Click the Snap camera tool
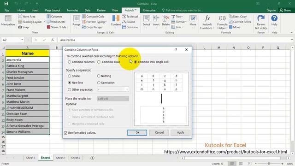Screen dimensions: 295x166 pyautogui.click(x=24, y=27)
